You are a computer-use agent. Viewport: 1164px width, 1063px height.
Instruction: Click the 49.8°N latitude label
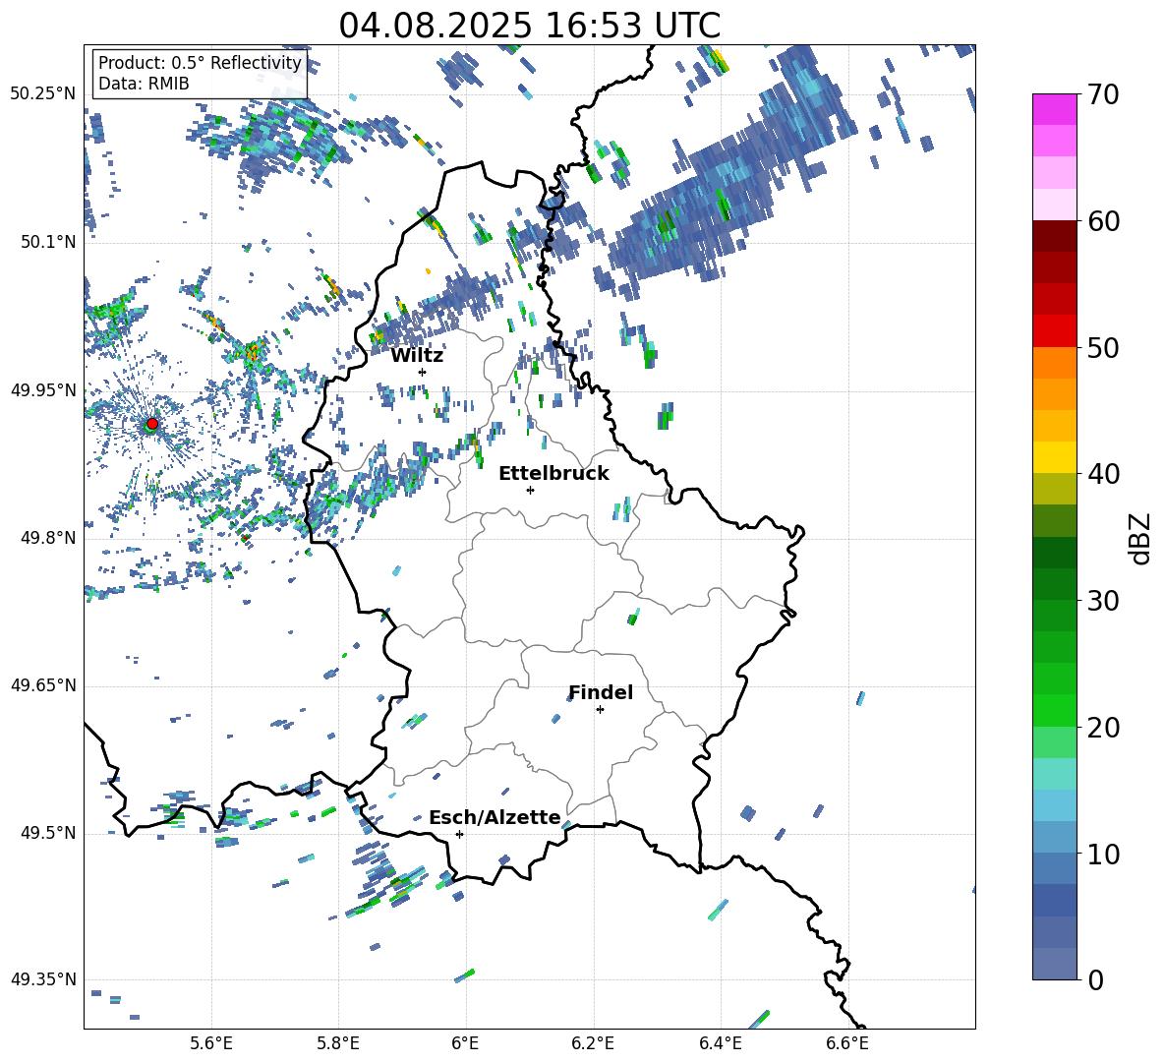tap(47, 538)
